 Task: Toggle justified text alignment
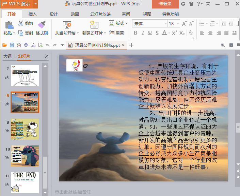click(226, 33)
